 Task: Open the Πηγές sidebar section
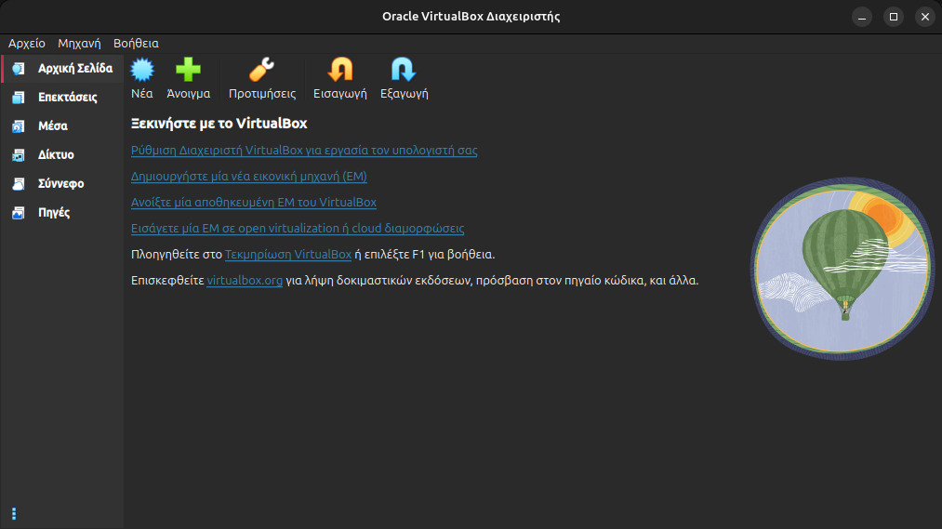click(x=62, y=213)
